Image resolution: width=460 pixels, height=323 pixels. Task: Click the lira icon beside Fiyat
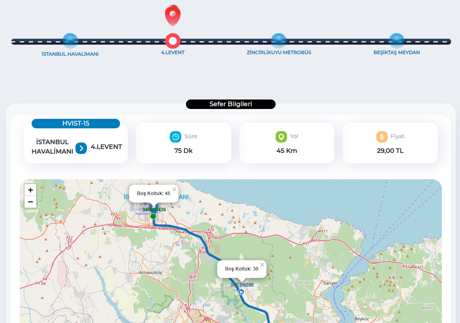(x=382, y=137)
